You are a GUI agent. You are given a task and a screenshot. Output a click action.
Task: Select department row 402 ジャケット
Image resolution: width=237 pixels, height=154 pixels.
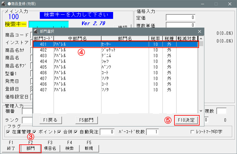click(115, 50)
